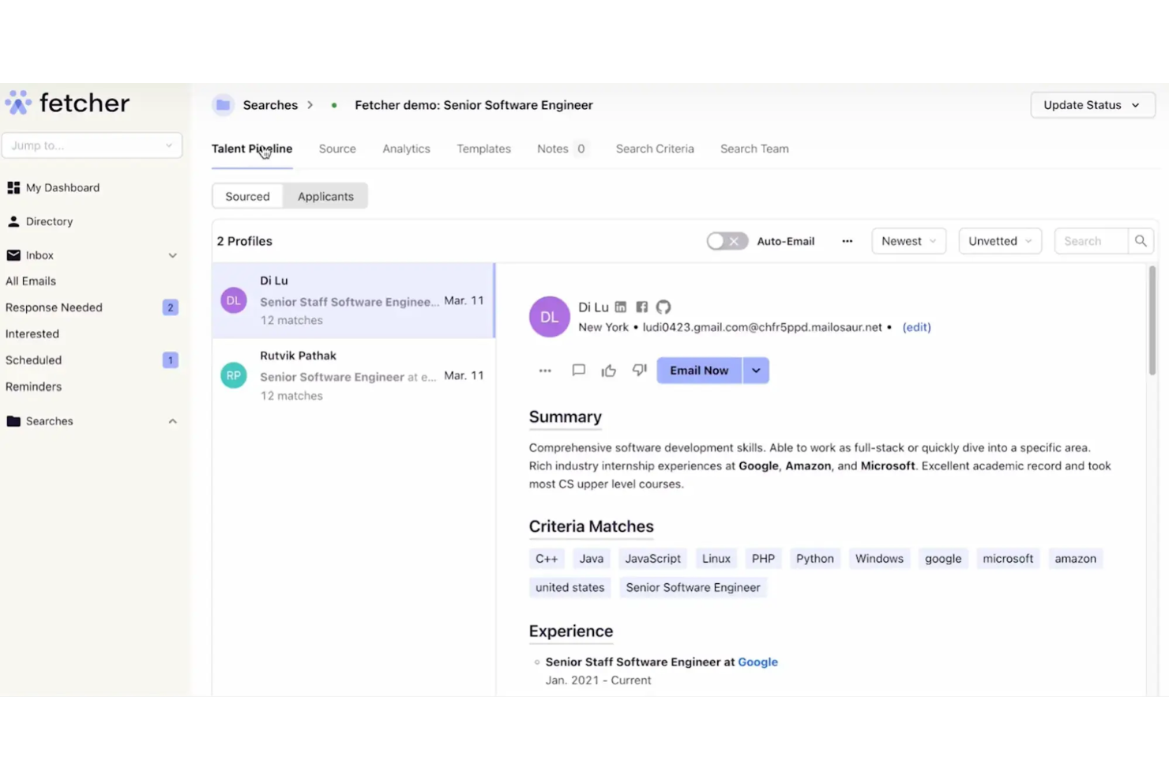Select the Sourced toggle
The image size is (1169, 780).
point(247,196)
